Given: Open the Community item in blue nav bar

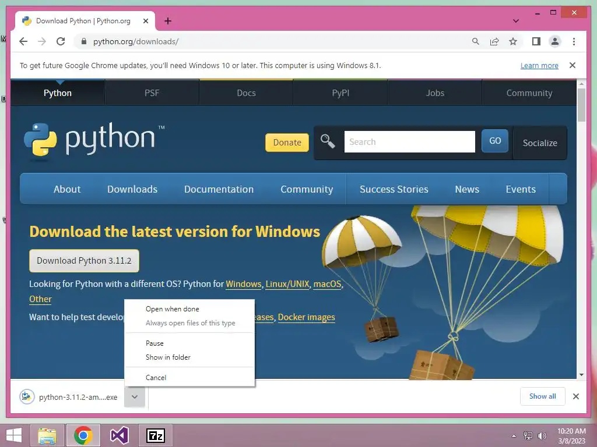Looking at the screenshot, I should coord(307,189).
